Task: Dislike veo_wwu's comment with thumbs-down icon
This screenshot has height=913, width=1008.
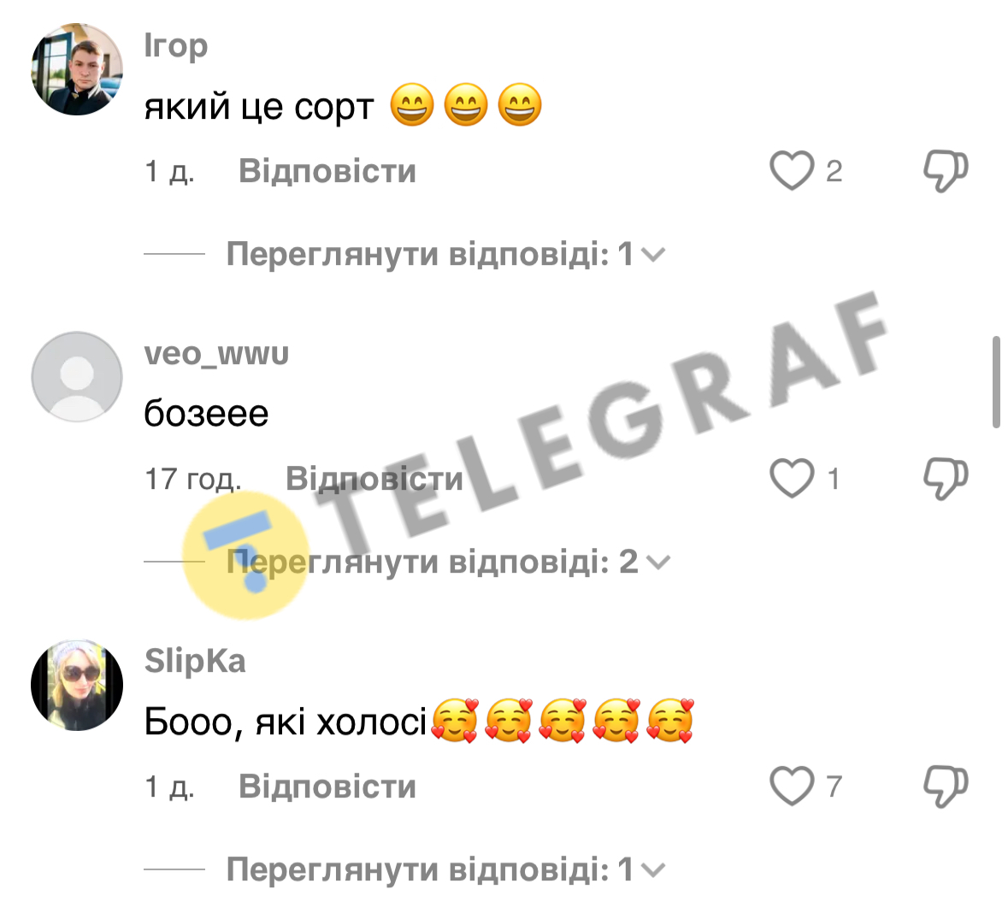Action: click(x=946, y=479)
